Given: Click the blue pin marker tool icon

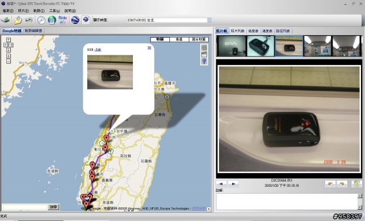Looking at the screenshot, I should pos(204,61).
